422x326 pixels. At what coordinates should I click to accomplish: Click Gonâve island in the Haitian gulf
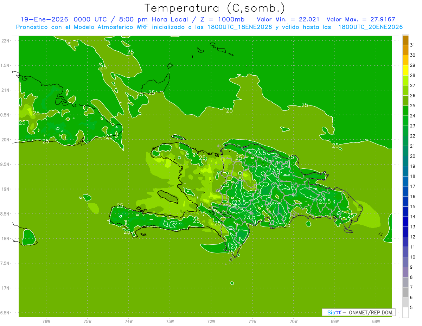(x=167, y=196)
